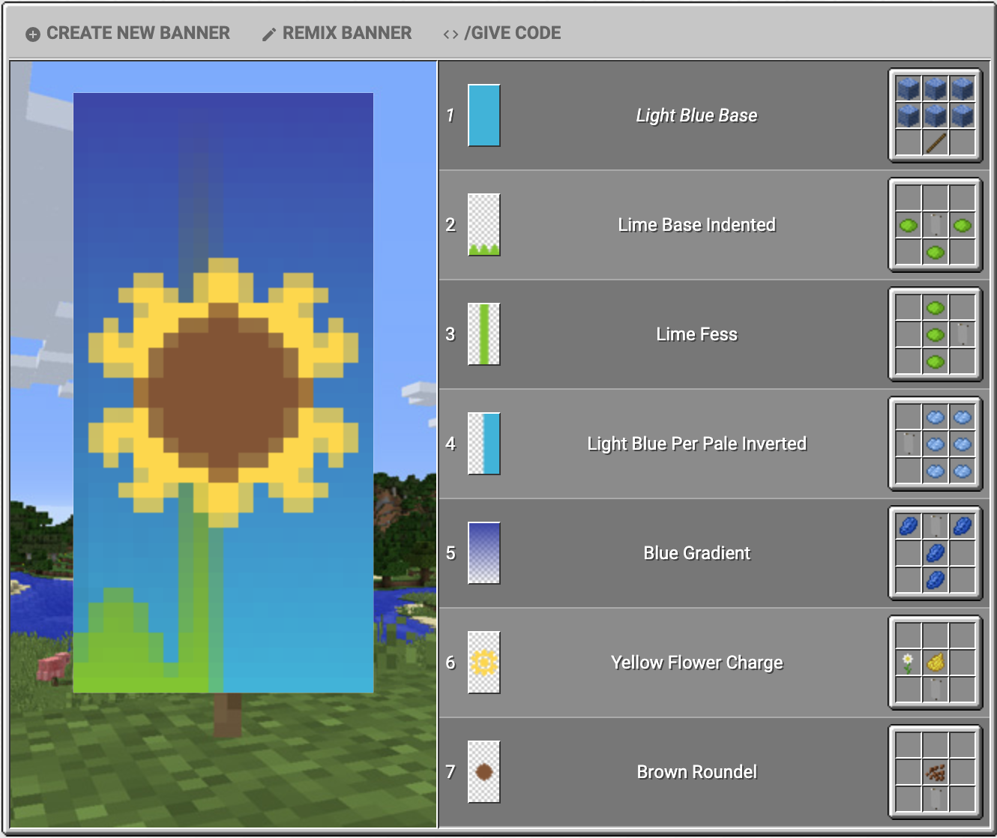Click the Yellow Flower Charge pattern thumbnail
The image size is (997, 838).
(484, 663)
